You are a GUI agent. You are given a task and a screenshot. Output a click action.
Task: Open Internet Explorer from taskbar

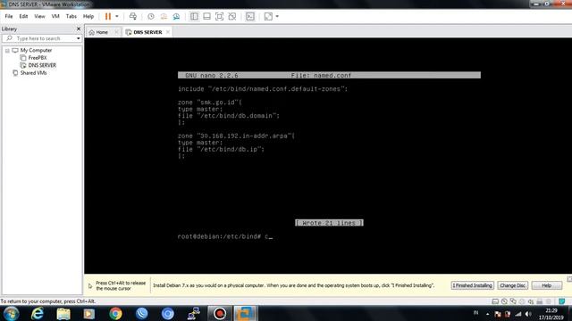click(x=38, y=313)
